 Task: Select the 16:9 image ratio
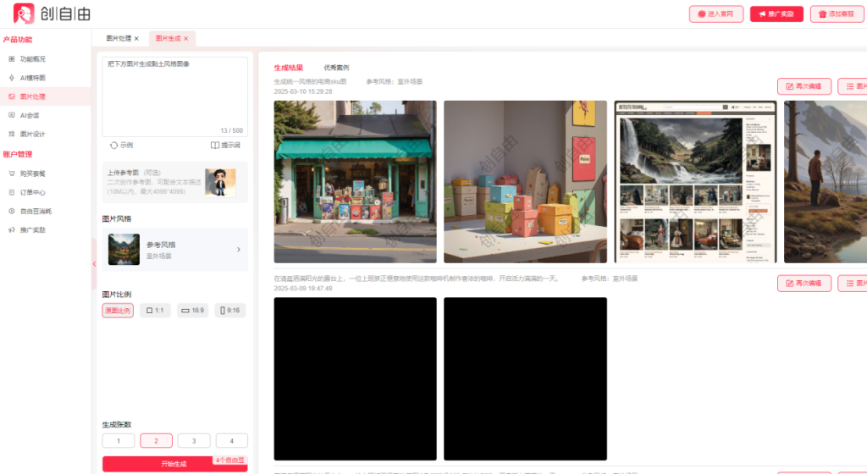tap(192, 311)
